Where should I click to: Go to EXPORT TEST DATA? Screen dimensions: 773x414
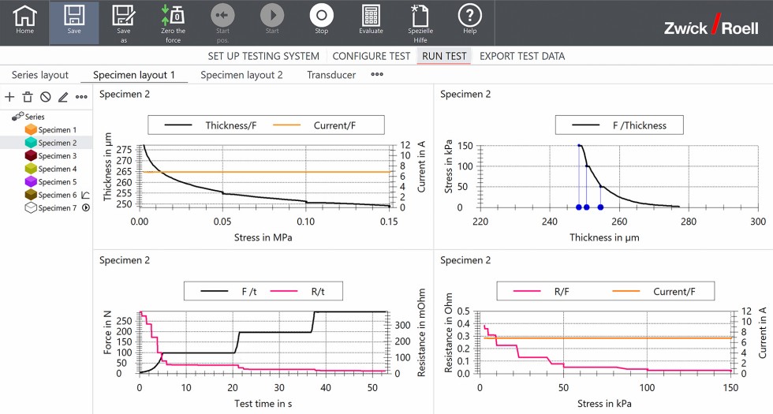521,56
